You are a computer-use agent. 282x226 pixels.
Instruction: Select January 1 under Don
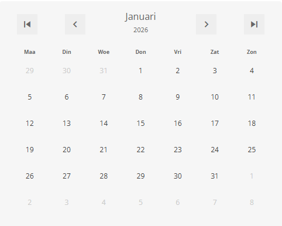pos(140,71)
